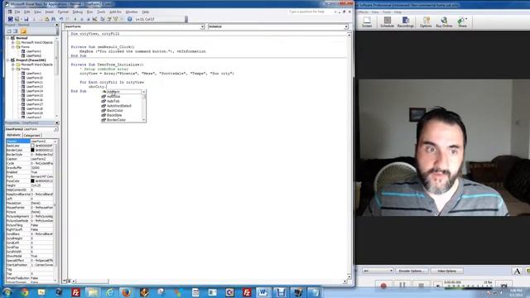
Task: Click the blue Help question icon
Action: (x=129, y=19)
